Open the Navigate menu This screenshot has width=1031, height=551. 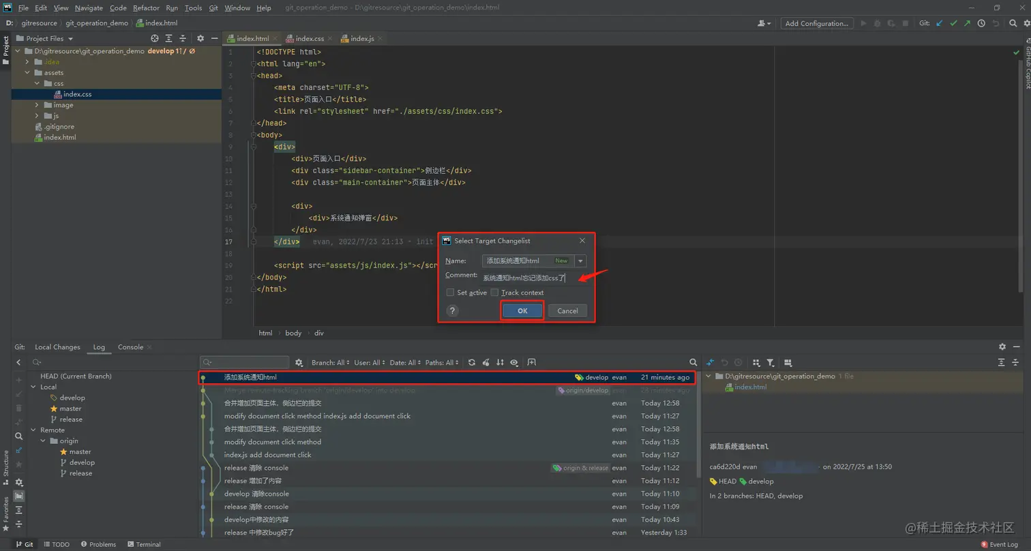[89, 8]
